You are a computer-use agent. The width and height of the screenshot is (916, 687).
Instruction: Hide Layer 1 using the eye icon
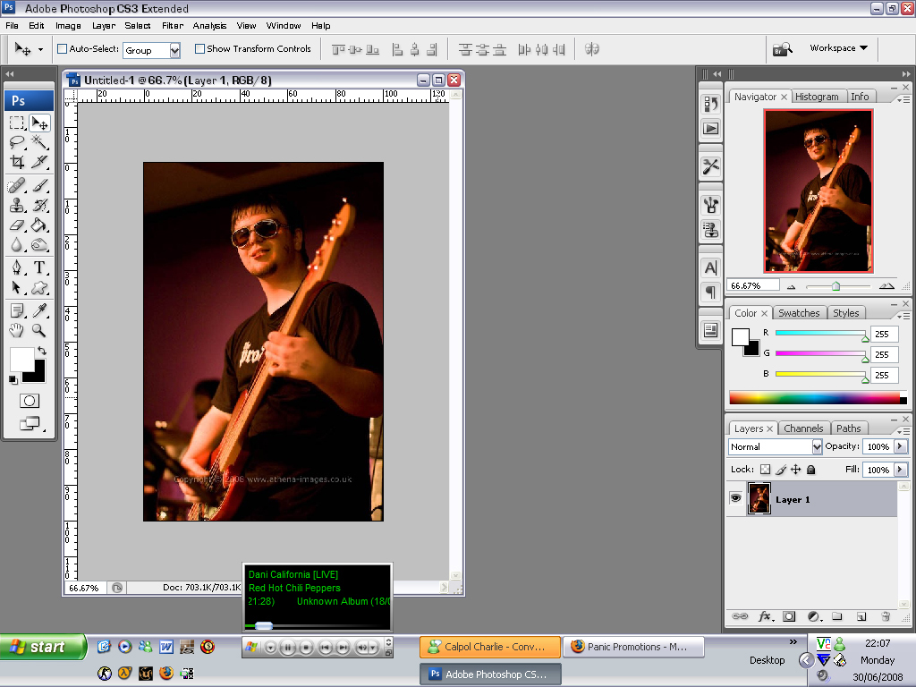pyautogui.click(x=735, y=499)
